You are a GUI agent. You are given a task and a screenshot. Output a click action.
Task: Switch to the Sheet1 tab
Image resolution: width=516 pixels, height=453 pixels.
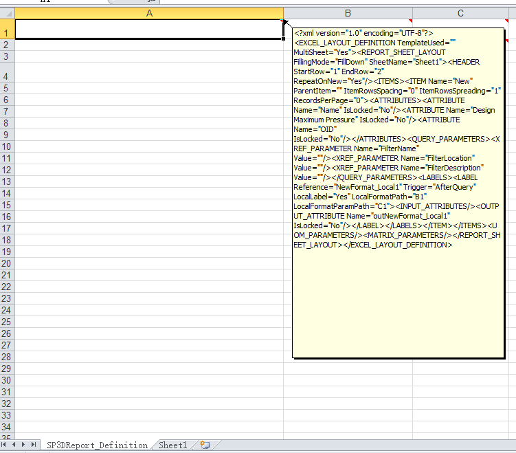tap(172, 445)
